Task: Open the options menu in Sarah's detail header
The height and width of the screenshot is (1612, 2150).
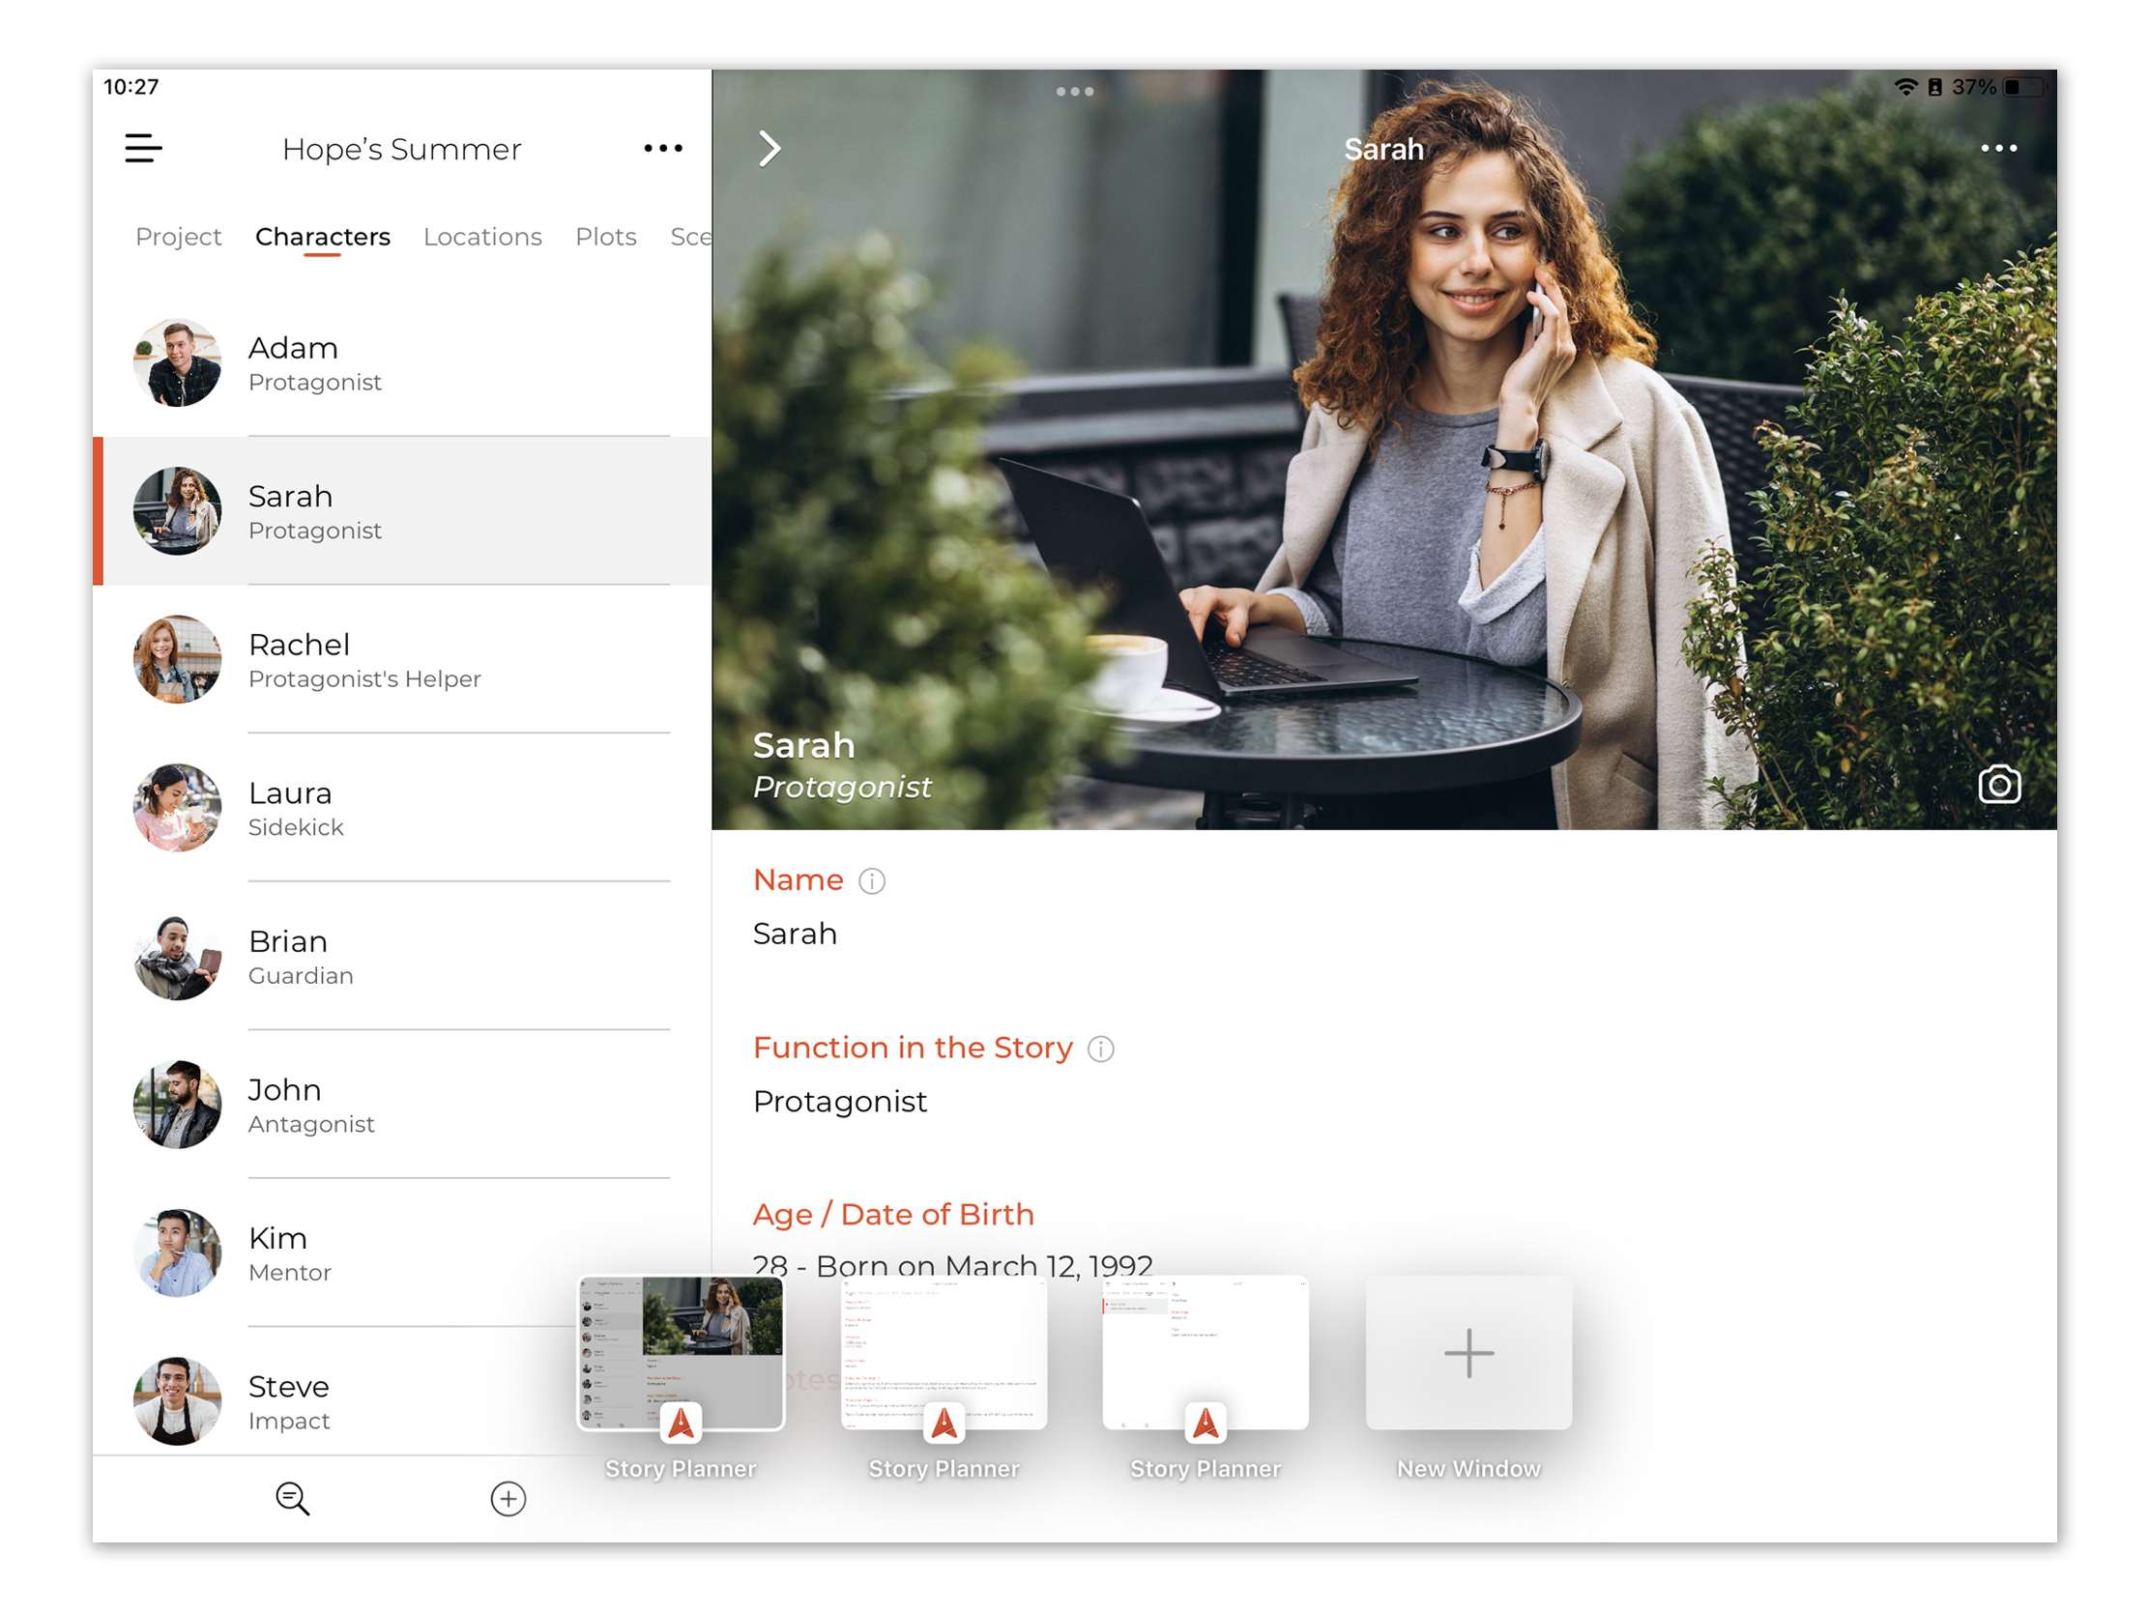Action: [1998, 149]
